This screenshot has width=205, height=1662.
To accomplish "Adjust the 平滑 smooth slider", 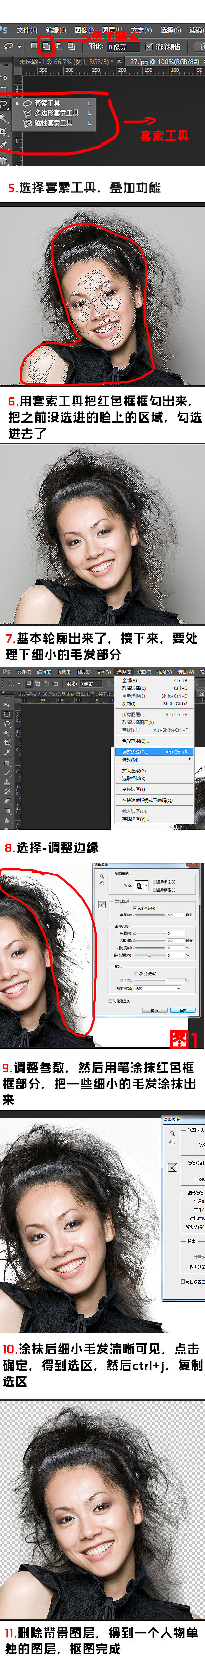I will click(x=149, y=934).
